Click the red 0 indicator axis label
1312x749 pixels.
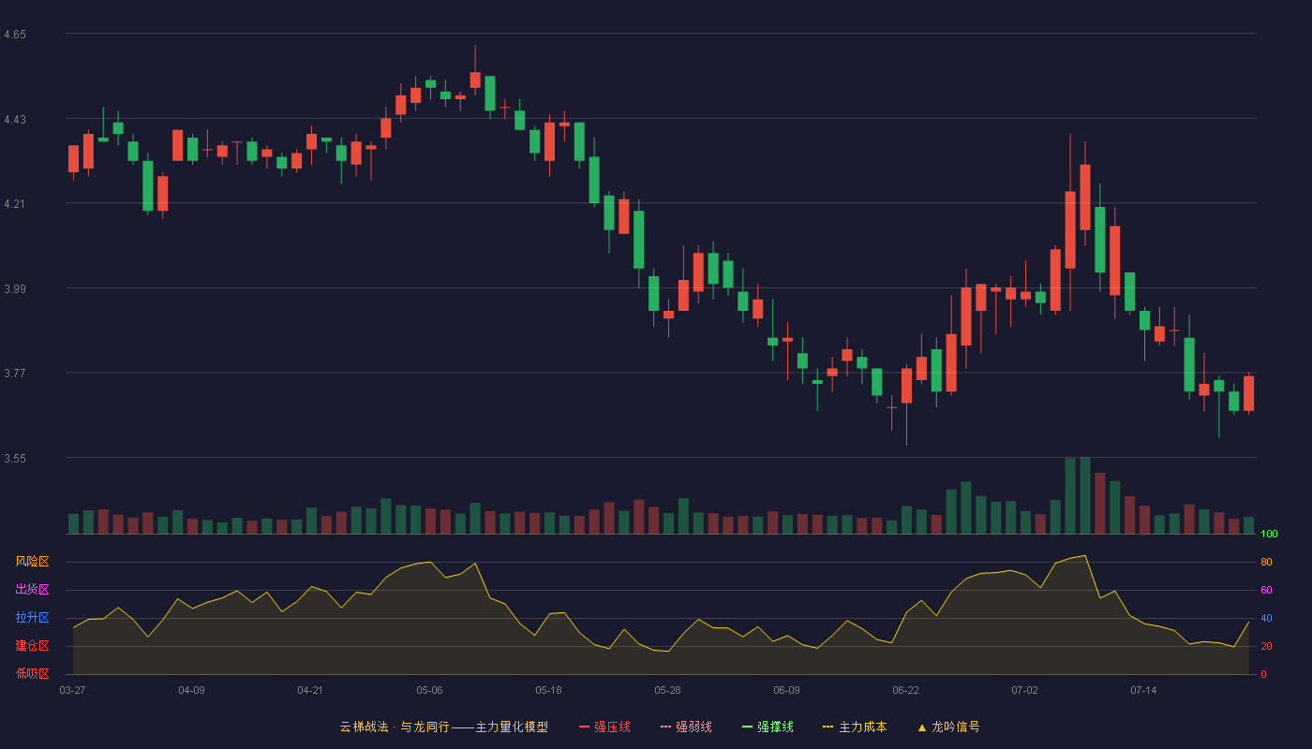[x=1263, y=674]
